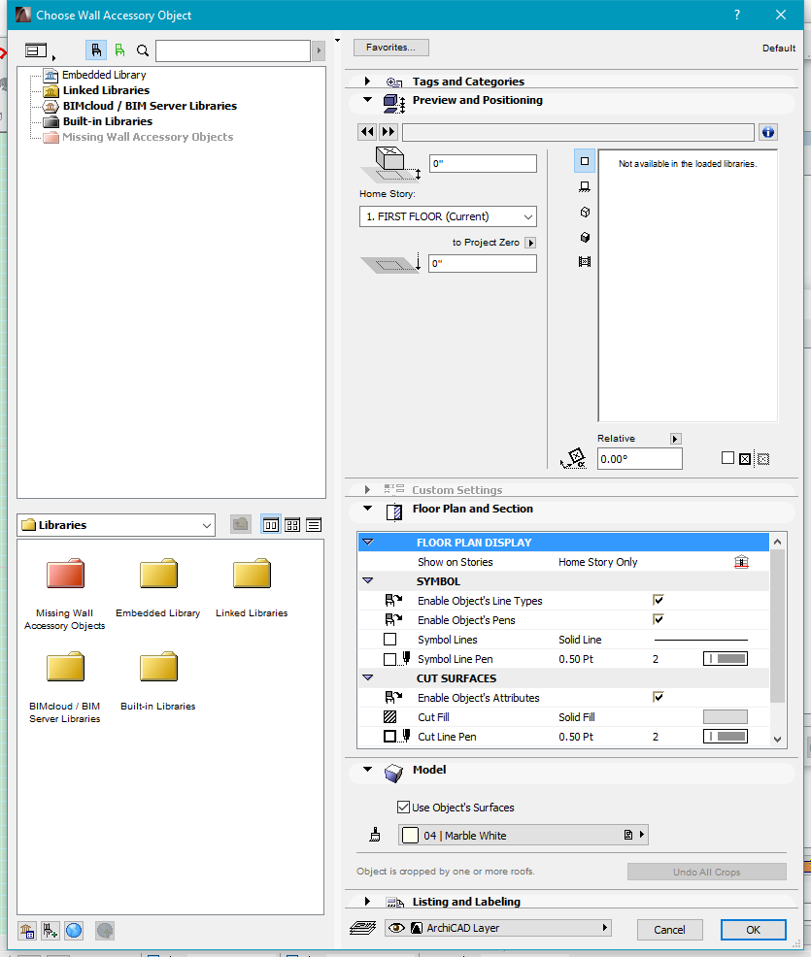Click the magnifier search icon
This screenshot has width=811, height=957.
(143, 50)
